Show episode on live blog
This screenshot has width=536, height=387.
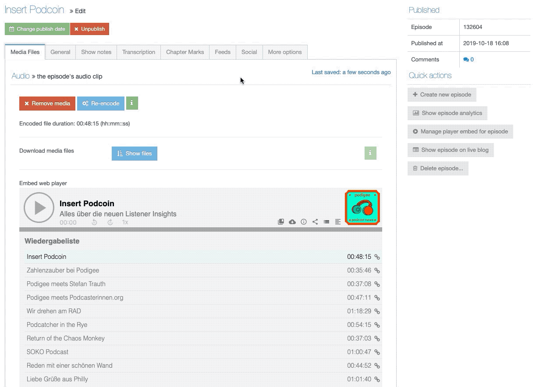tap(451, 150)
